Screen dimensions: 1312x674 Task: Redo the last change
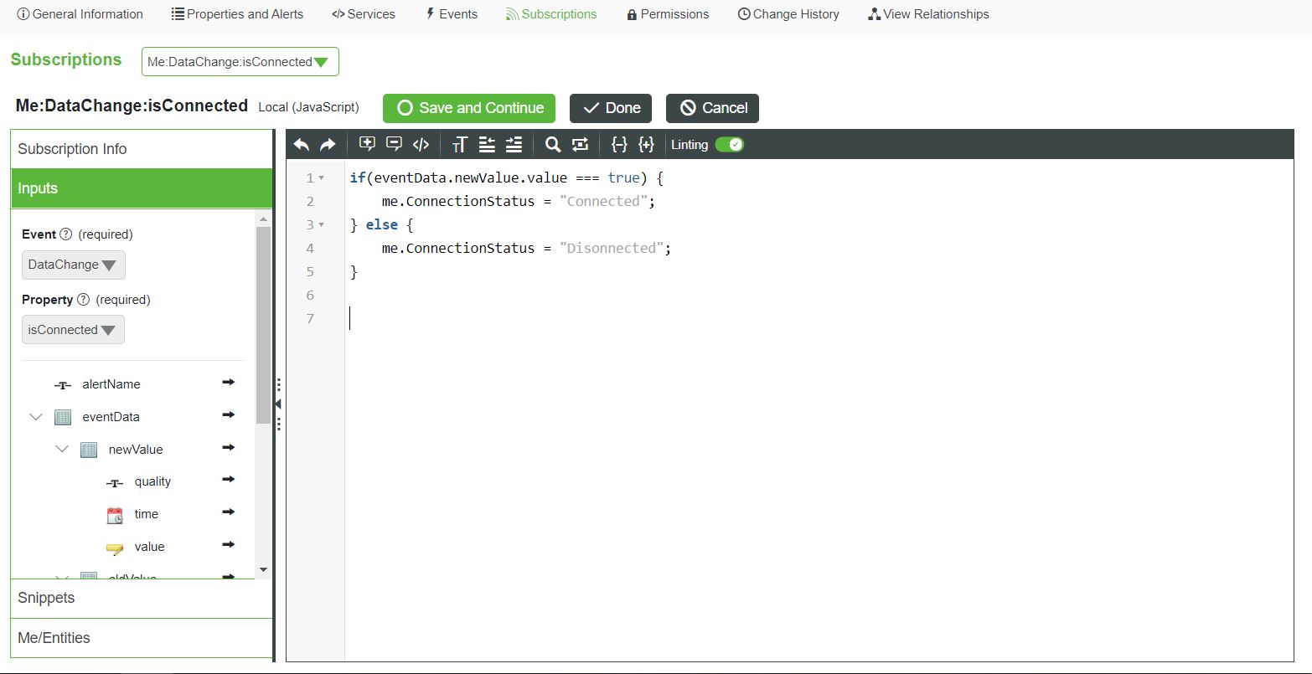coord(326,144)
